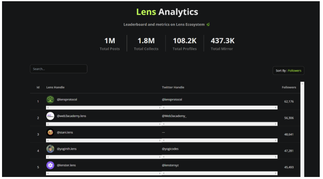Screen dimensions: 323x179
Task: Click the right arrow of Web3academy_ Twitter scrollbar
Action: (276, 124)
